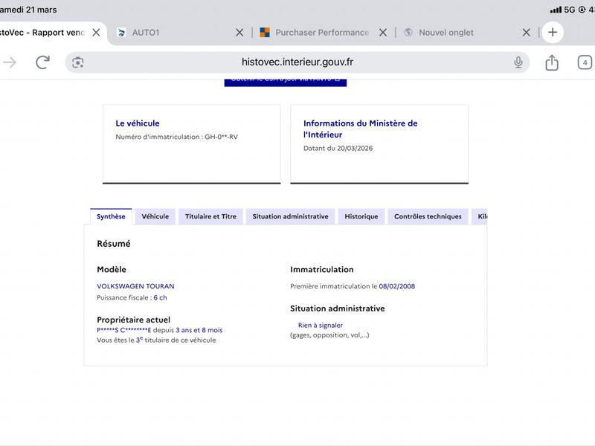Tap the site settings icon in address bar
Viewport: 595px width, 446px height.
point(78,62)
